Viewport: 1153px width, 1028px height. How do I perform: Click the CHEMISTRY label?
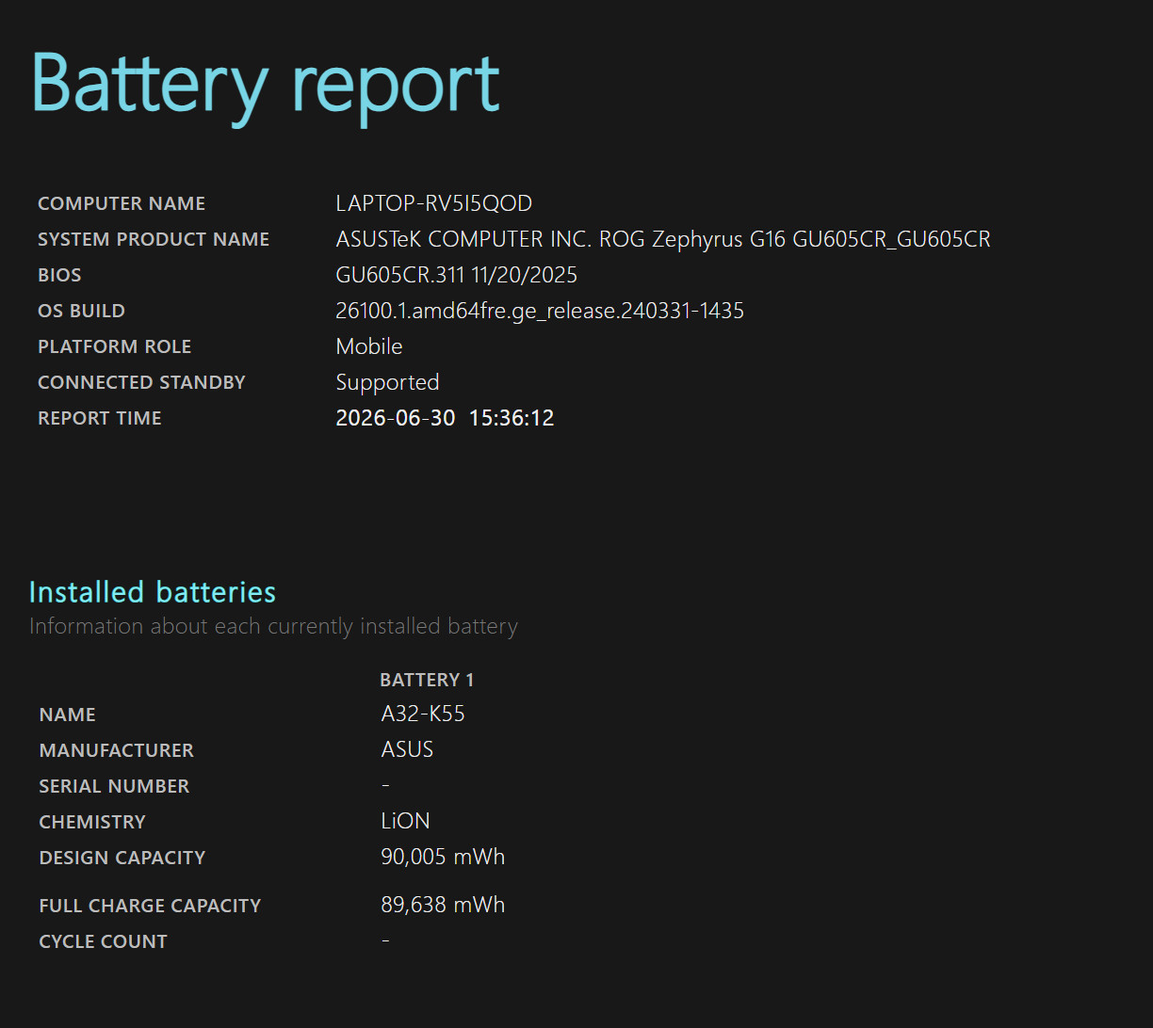click(92, 822)
